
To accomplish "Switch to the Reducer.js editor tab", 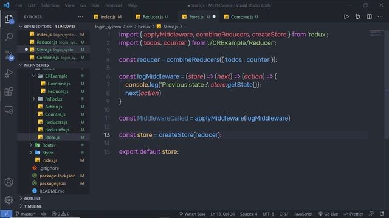I will (x=152, y=17).
